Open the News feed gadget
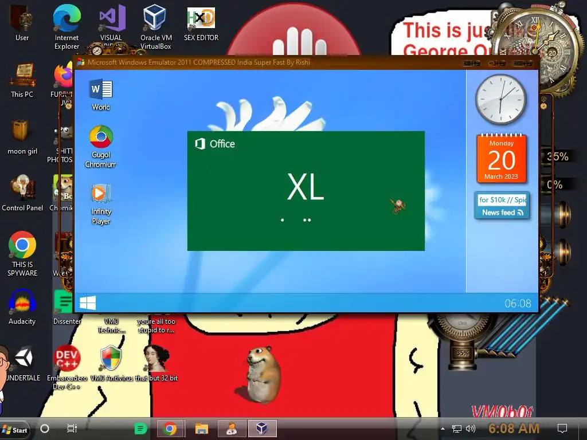This screenshot has height=440, width=587. click(x=502, y=206)
